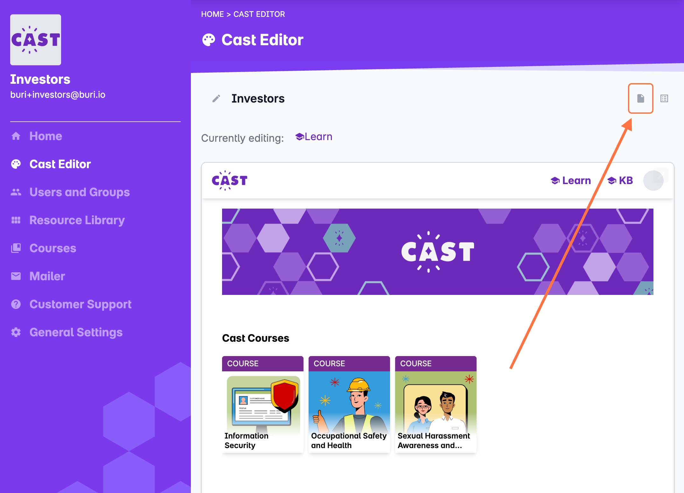Click the pencil edit icon beside Investors
Screen dimensions: 684x493
tap(216, 99)
